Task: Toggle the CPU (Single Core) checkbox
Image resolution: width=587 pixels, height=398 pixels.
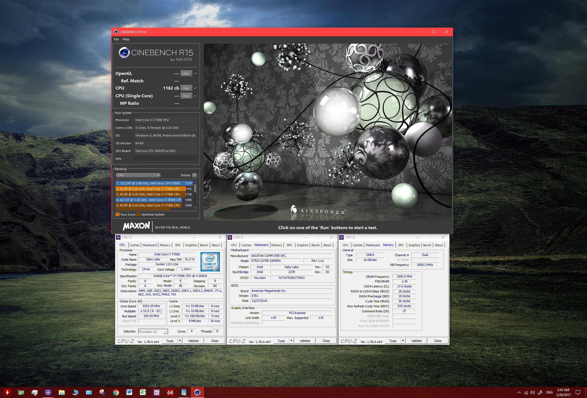Action: [x=195, y=96]
